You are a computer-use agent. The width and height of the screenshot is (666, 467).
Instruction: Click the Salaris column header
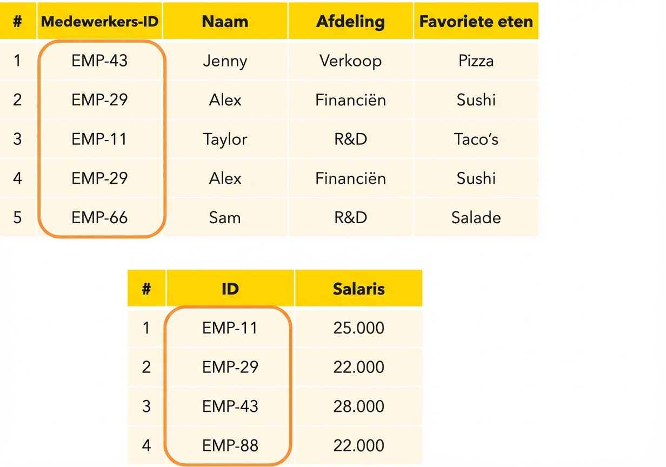tap(358, 289)
